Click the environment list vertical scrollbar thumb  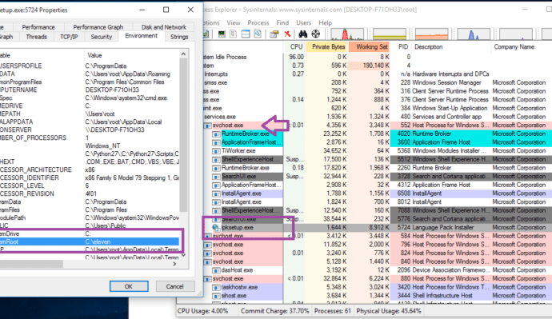[183, 135]
